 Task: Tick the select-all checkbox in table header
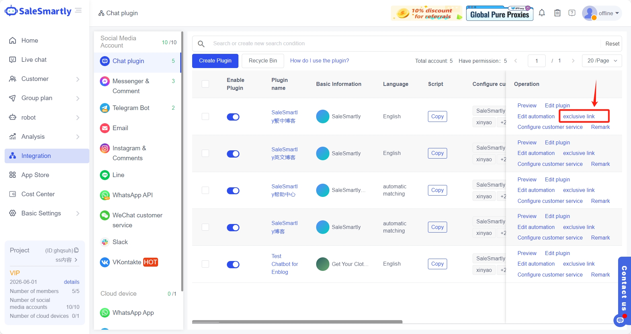coord(205,84)
